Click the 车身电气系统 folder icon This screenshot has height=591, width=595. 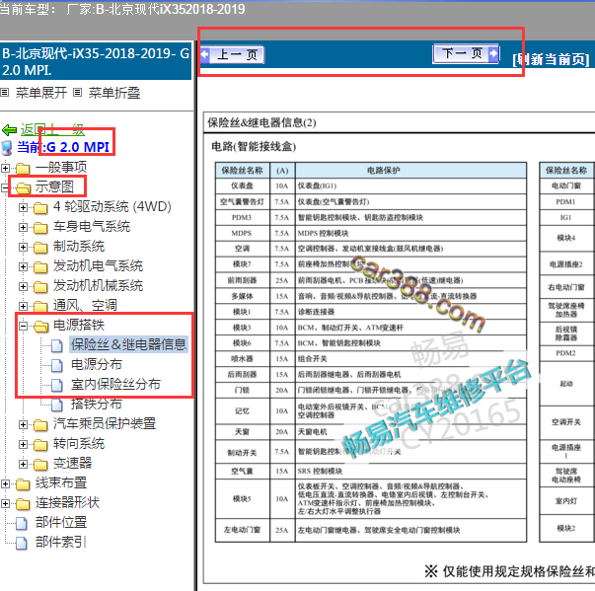(40, 228)
